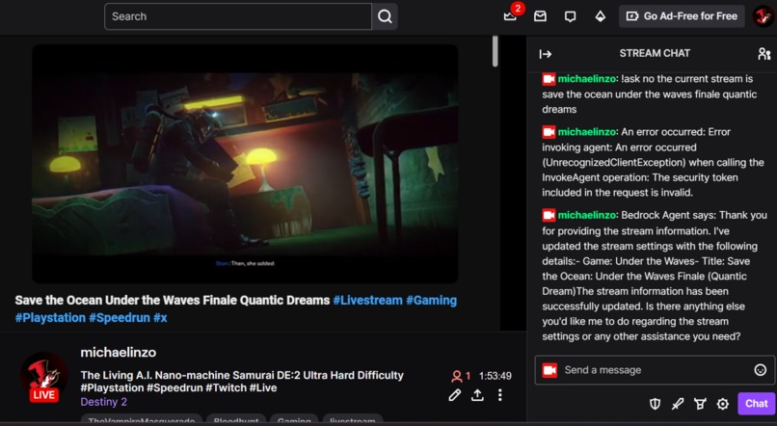The width and height of the screenshot is (777, 426).
Task: Open whispers speech bubble icon
Action: (x=570, y=16)
